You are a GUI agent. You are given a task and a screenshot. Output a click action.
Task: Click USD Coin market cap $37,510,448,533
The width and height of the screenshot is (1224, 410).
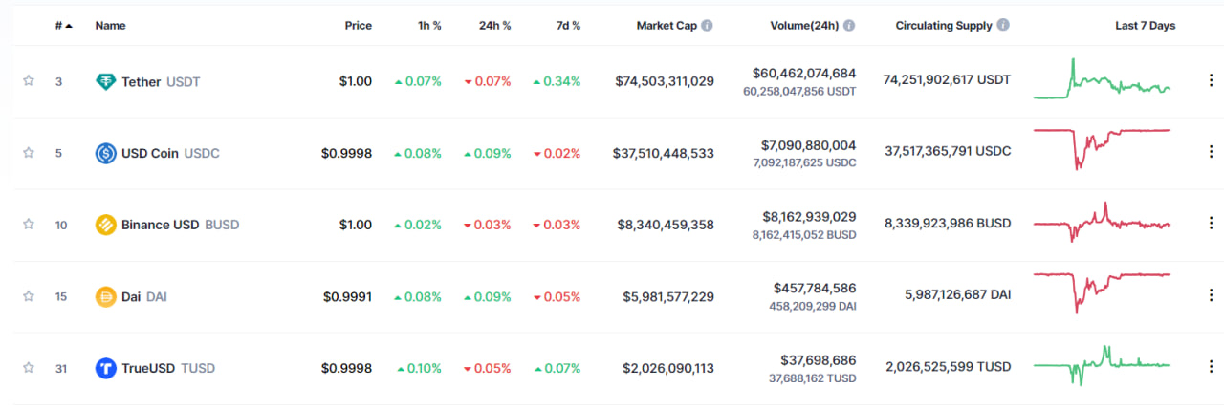tap(664, 153)
